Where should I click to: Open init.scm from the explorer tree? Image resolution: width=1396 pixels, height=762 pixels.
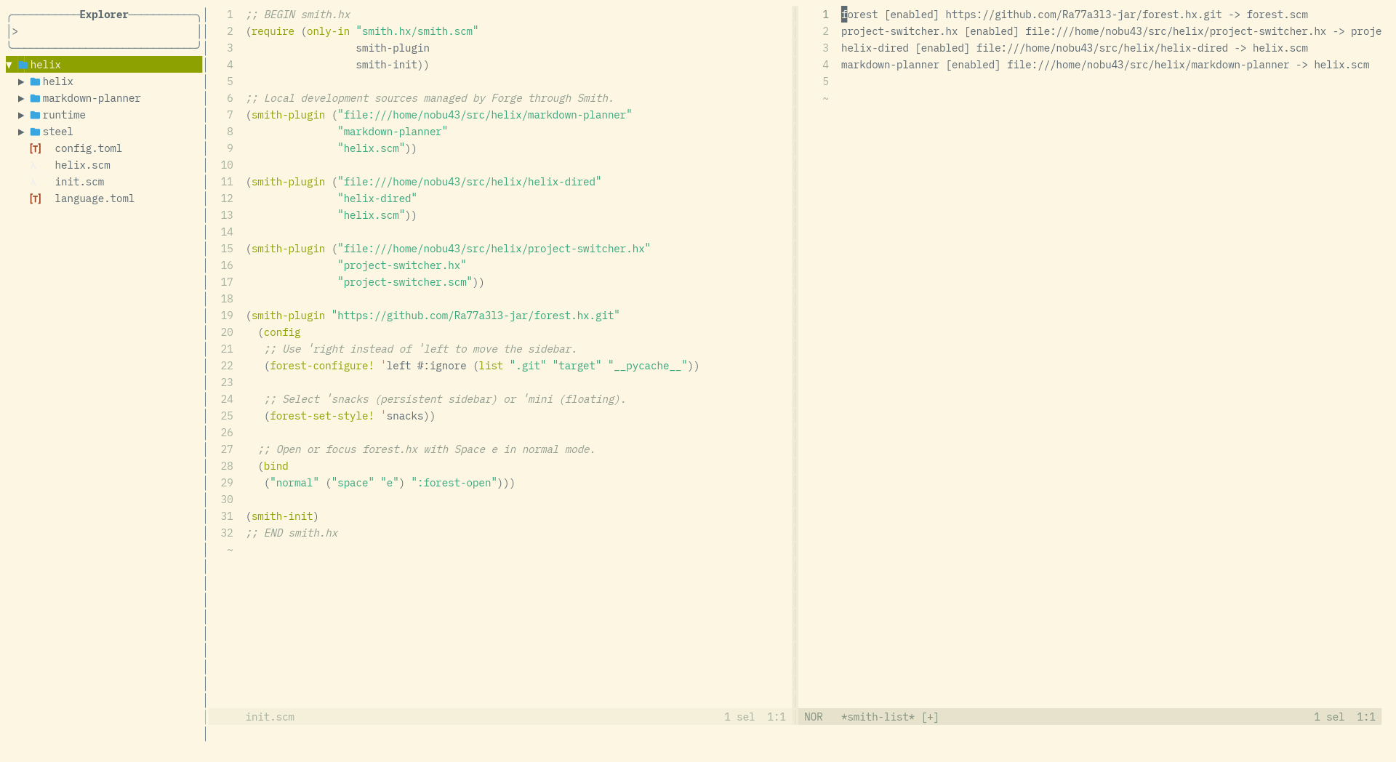coord(79,182)
